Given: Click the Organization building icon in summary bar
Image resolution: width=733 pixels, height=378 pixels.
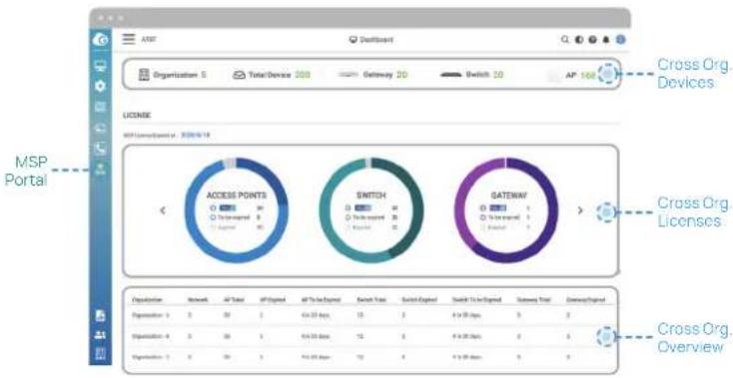Looking at the screenshot, I should (x=144, y=75).
